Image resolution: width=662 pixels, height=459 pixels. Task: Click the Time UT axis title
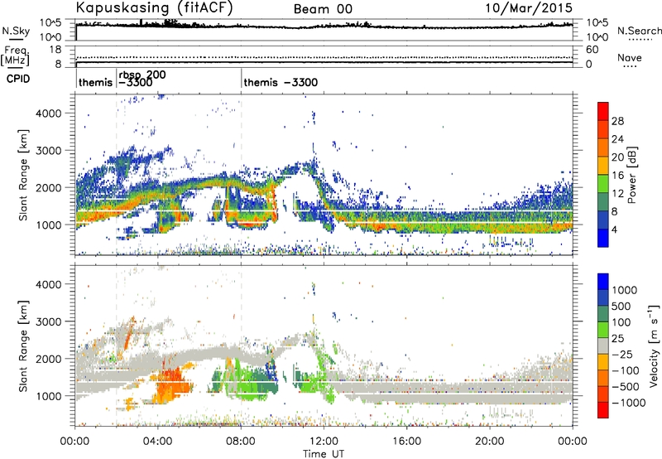point(324,454)
